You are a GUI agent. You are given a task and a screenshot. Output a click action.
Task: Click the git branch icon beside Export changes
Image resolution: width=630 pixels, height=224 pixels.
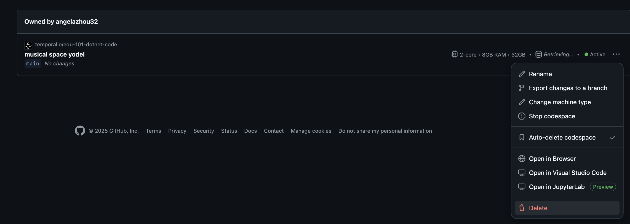tap(522, 88)
